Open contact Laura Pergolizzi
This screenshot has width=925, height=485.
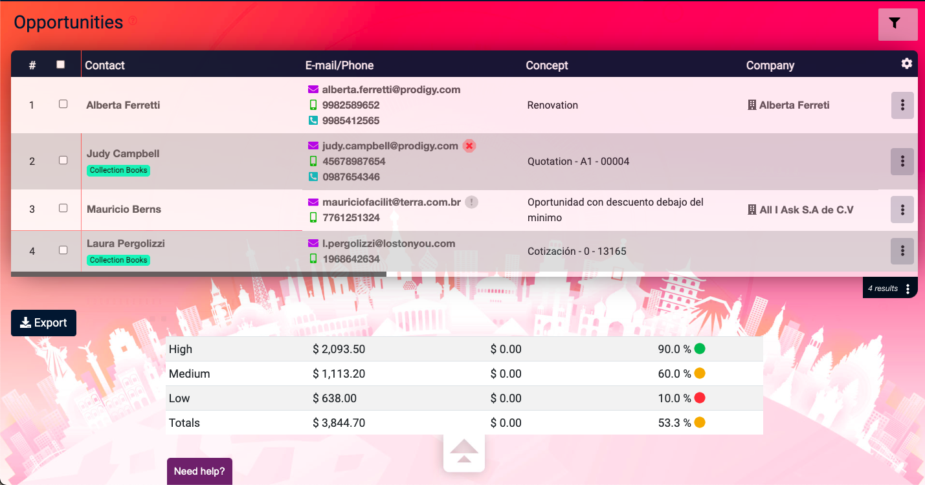126,244
